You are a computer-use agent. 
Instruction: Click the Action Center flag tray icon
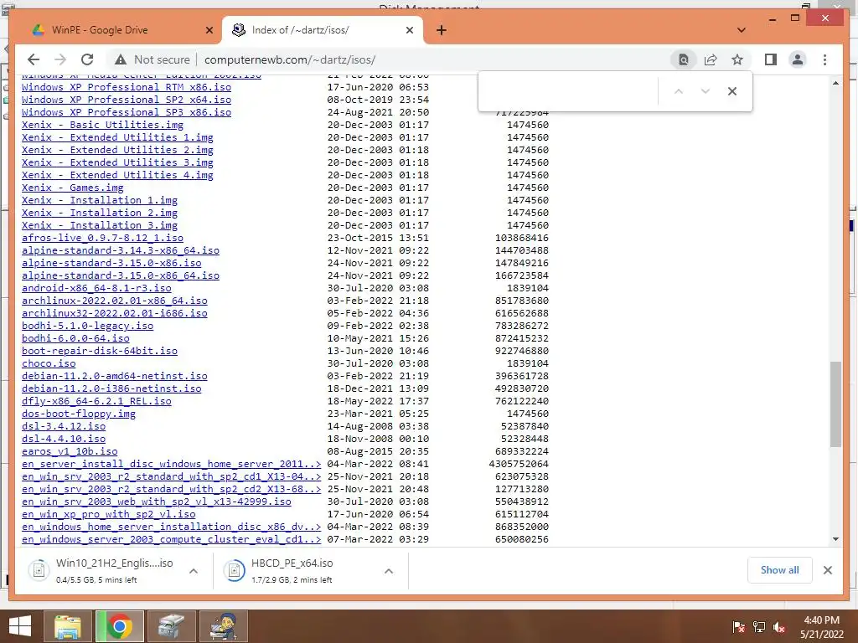click(x=738, y=627)
